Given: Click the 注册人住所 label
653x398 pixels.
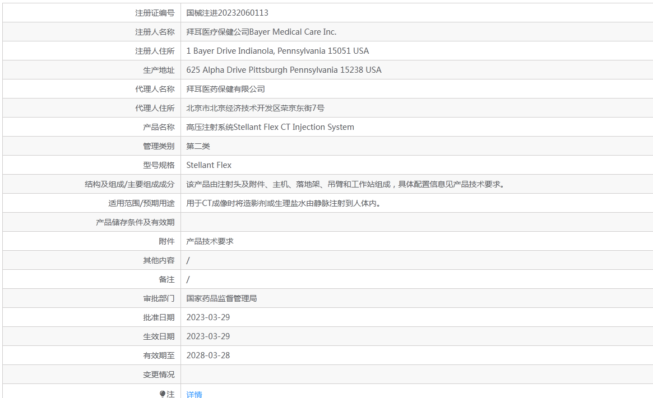Looking at the screenshot, I should (x=155, y=51).
